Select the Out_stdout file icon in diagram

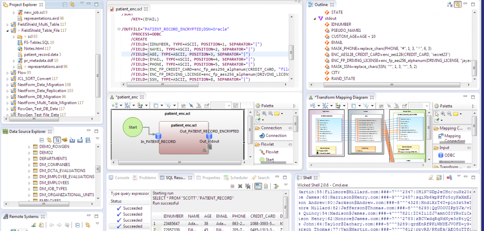[x=209, y=147]
